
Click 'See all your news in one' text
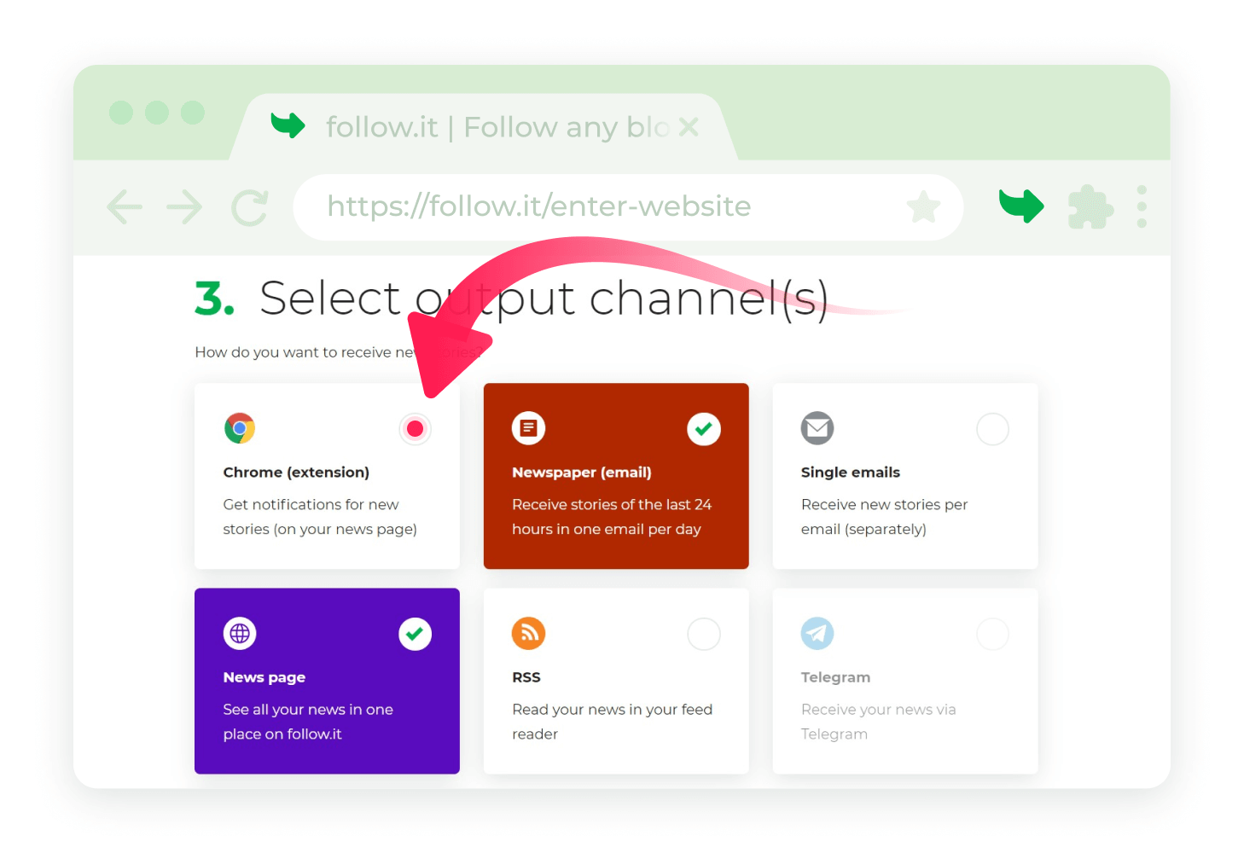pos(308,710)
